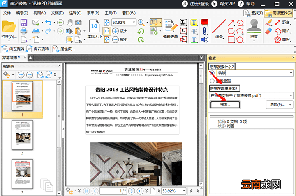Open the 注释(C) menu

pyautogui.click(x=75, y=13)
